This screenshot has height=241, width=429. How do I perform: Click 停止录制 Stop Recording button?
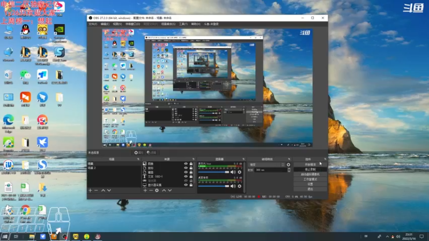tap(310, 169)
